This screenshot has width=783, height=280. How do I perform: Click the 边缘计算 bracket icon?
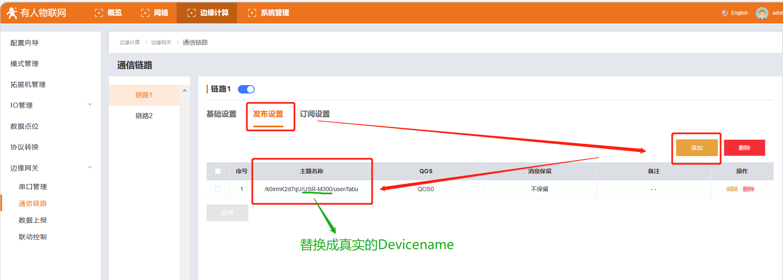pyautogui.click(x=191, y=13)
